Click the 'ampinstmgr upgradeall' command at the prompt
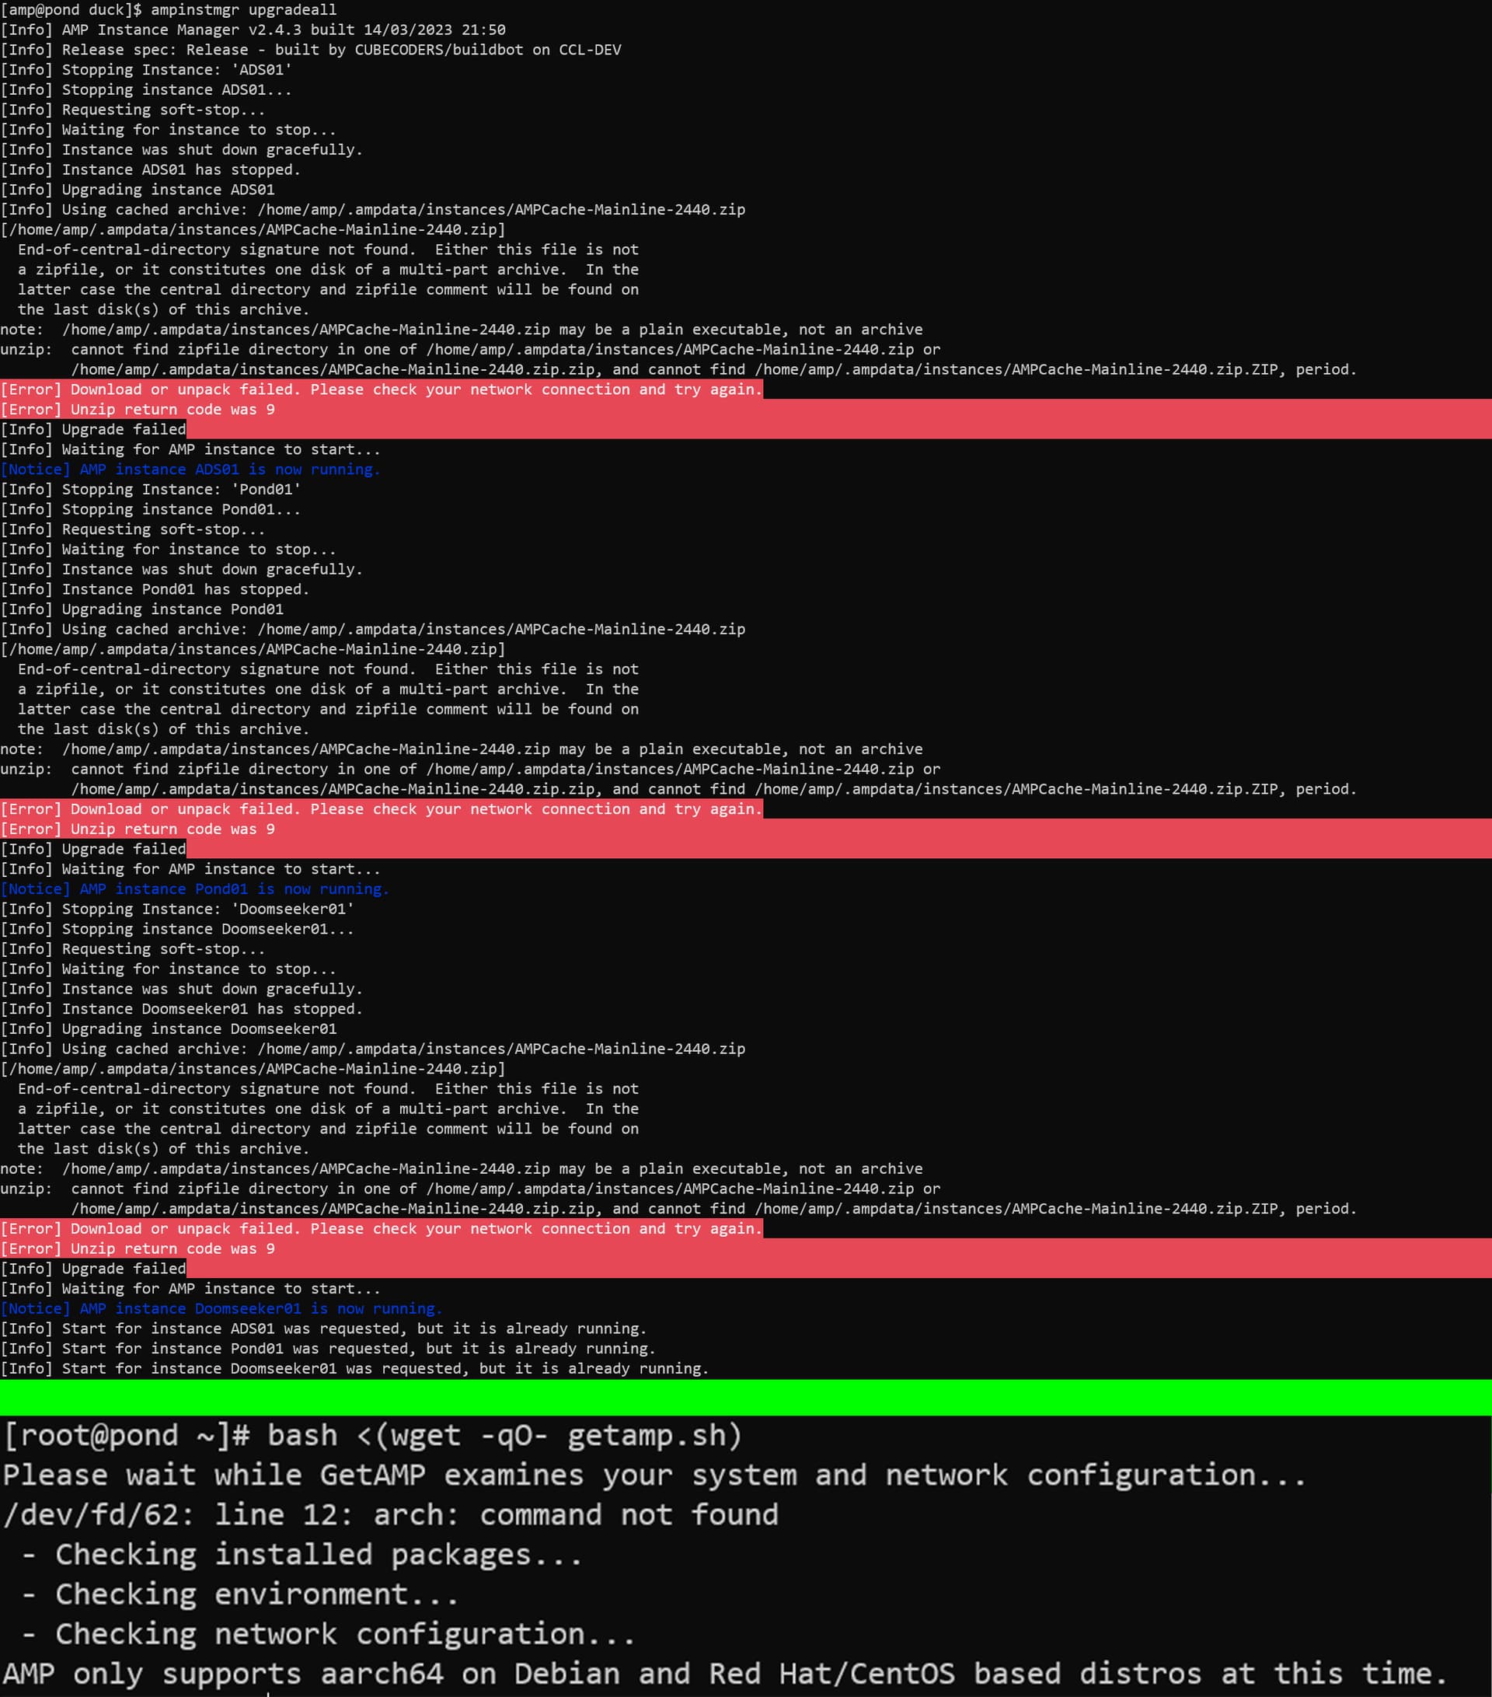Image resolution: width=1492 pixels, height=1697 pixels. 244,10
